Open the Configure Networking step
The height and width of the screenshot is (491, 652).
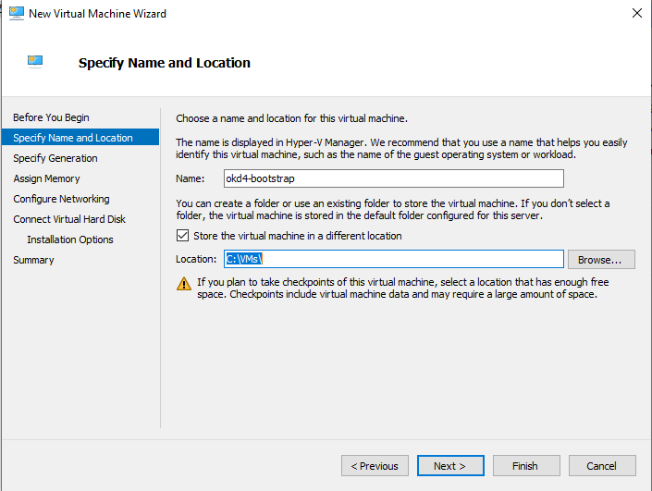62,199
